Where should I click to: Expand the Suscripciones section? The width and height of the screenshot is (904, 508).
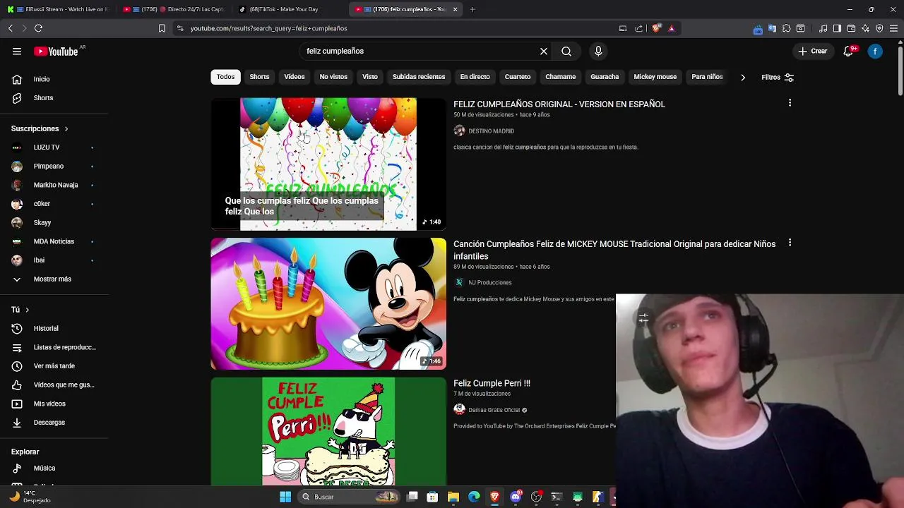[x=40, y=128]
